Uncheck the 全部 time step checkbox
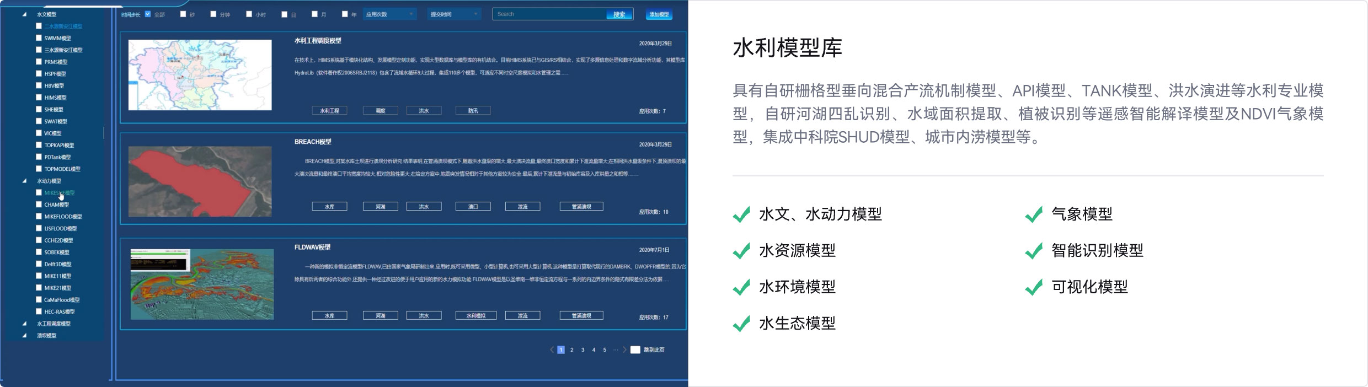 click(x=148, y=14)
